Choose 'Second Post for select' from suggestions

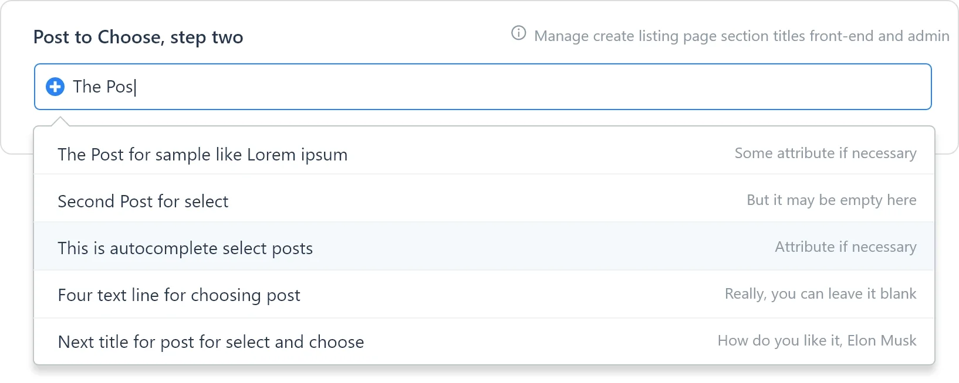tap(143, 201)
